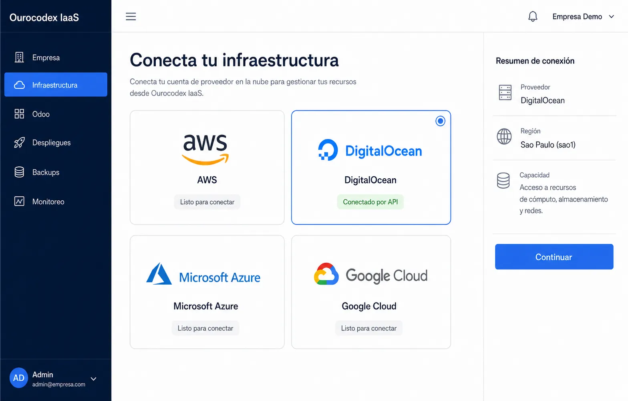Click the Google Cloud logo

[370, 275]
